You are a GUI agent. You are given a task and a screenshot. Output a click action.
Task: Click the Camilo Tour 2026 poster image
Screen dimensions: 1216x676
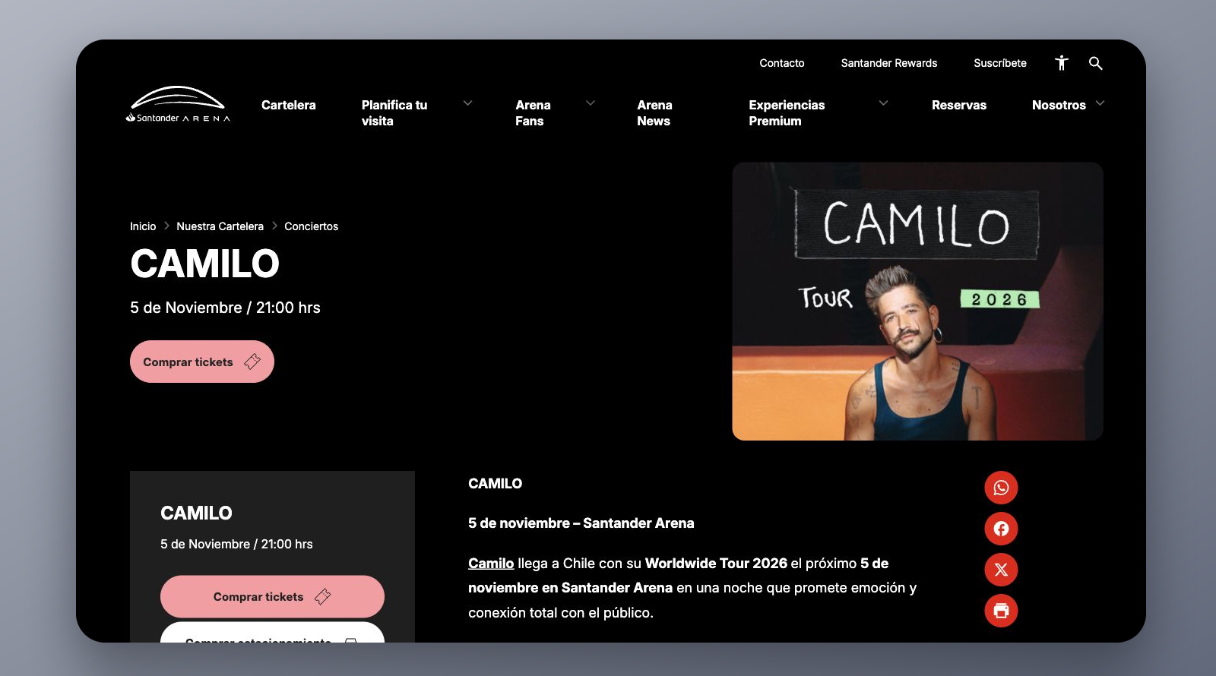(917, 302)
